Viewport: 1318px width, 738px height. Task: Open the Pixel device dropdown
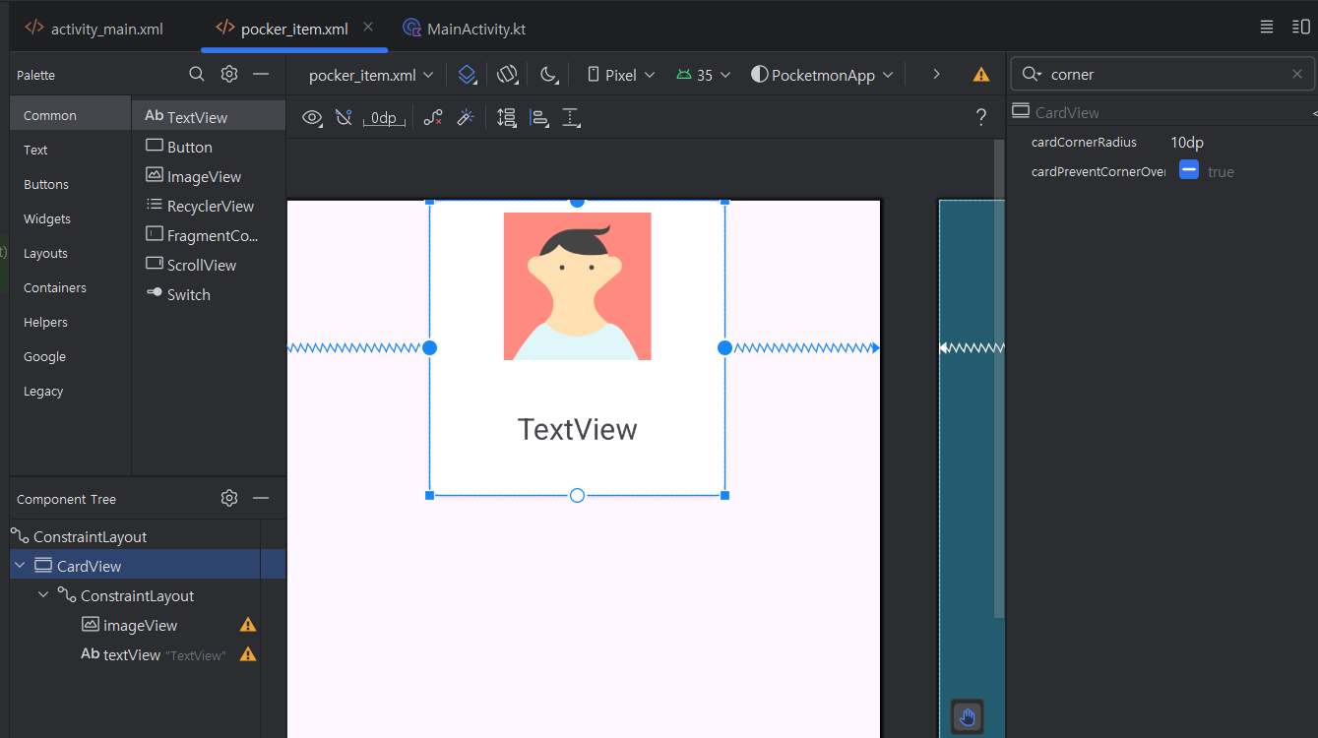tap(621, 75)
